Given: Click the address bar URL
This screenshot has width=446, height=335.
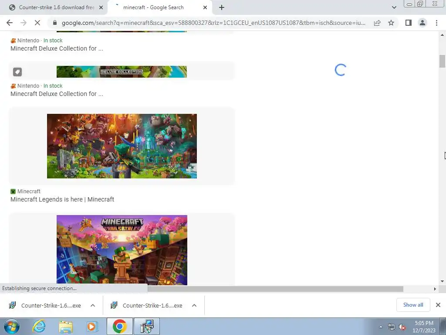Looking at the screenshot, I should click(x=213, y=23).
